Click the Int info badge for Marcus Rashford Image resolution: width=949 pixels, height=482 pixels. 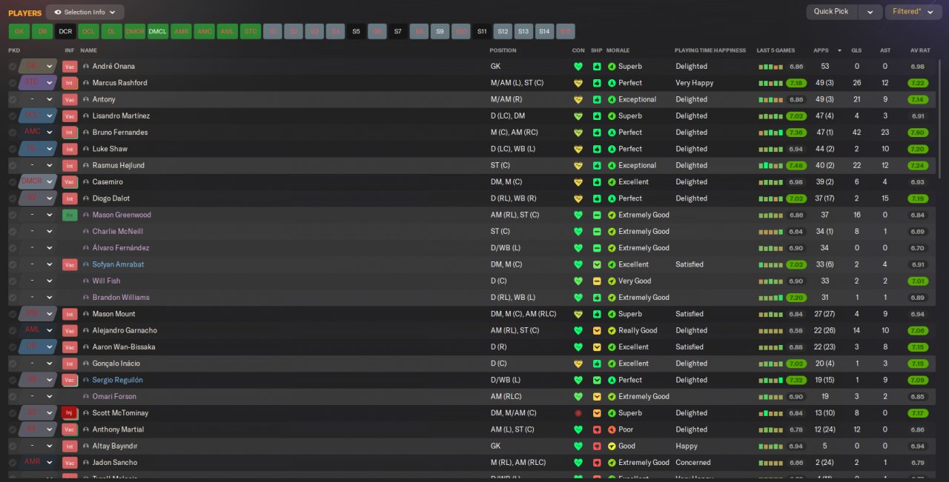(x=70, y=83)
